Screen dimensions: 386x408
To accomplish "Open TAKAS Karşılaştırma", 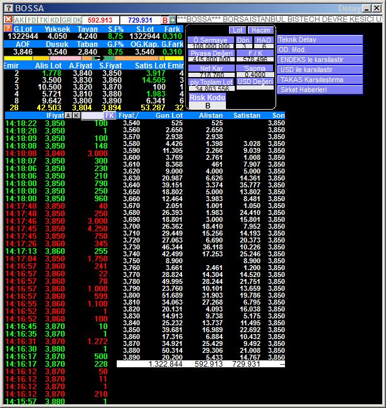I will 320,80.
